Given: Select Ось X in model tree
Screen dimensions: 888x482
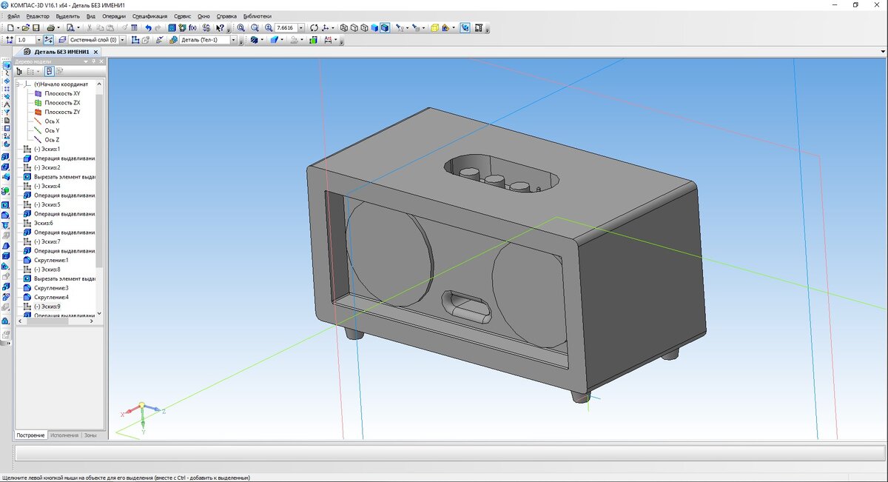Looking at the screenshot, I should 52,121.
